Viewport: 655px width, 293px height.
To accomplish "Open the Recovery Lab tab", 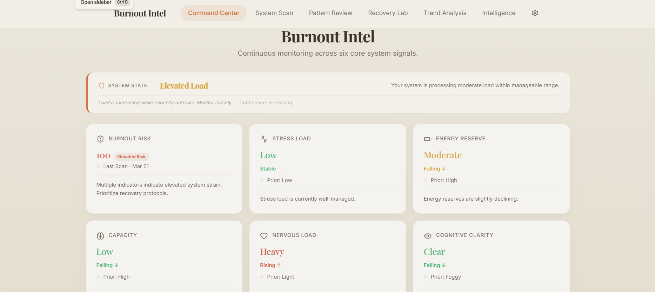I will pyautogui.click(x=388, y=13).
